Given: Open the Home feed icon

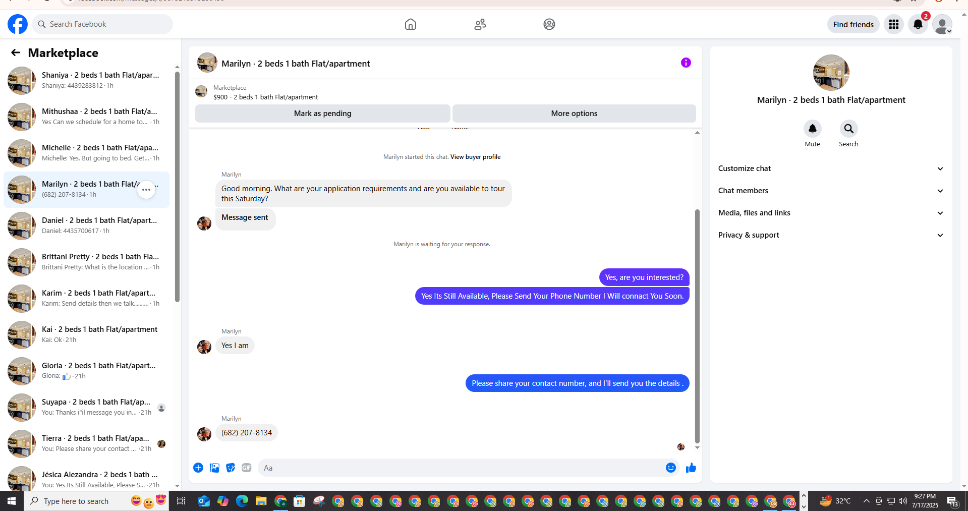Looking at the screenshot, I should point(411,24).
